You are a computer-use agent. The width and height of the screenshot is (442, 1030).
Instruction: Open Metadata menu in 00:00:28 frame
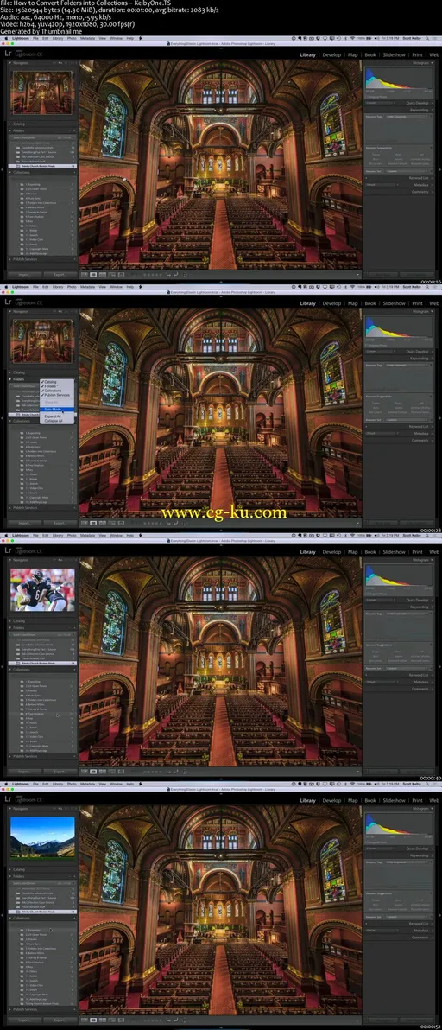[87, 287]
